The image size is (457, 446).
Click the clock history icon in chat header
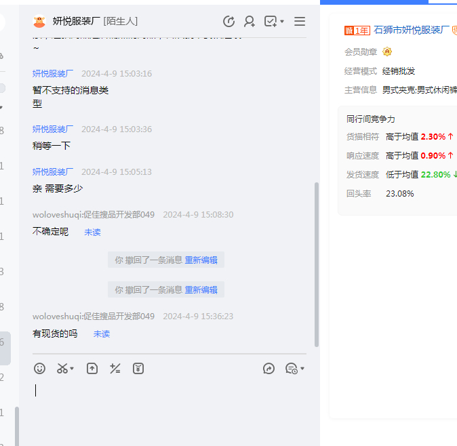point(229,22)
